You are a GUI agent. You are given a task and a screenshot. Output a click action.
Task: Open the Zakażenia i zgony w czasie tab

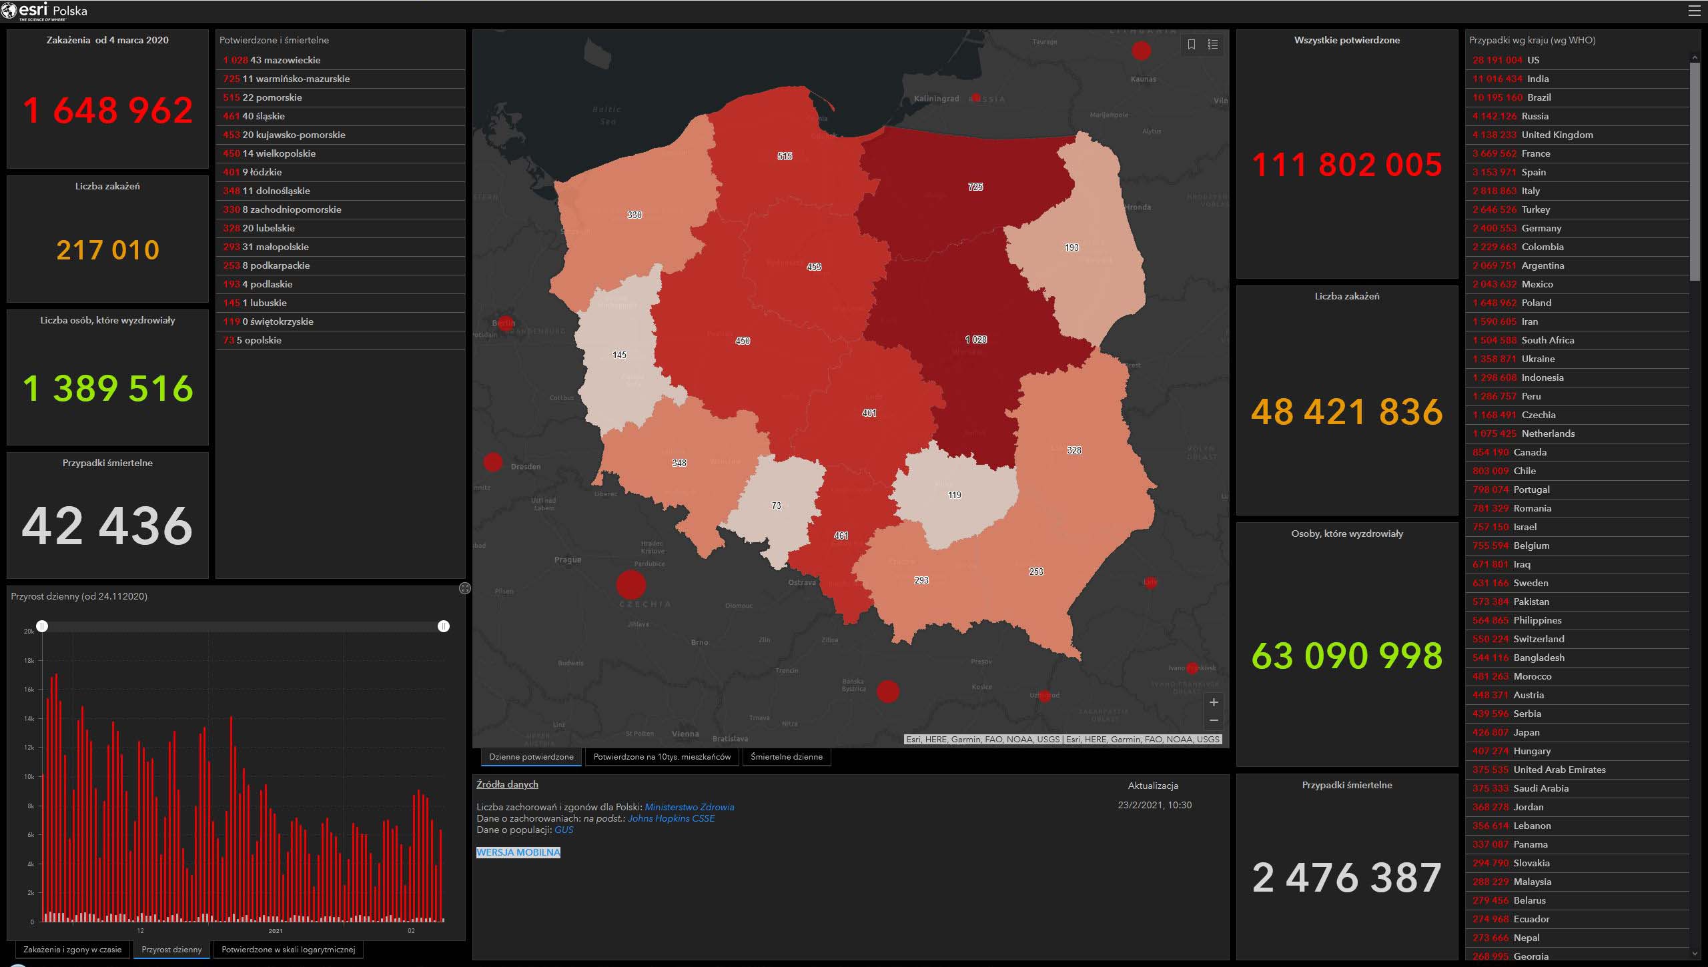click(x=72, y=950)
